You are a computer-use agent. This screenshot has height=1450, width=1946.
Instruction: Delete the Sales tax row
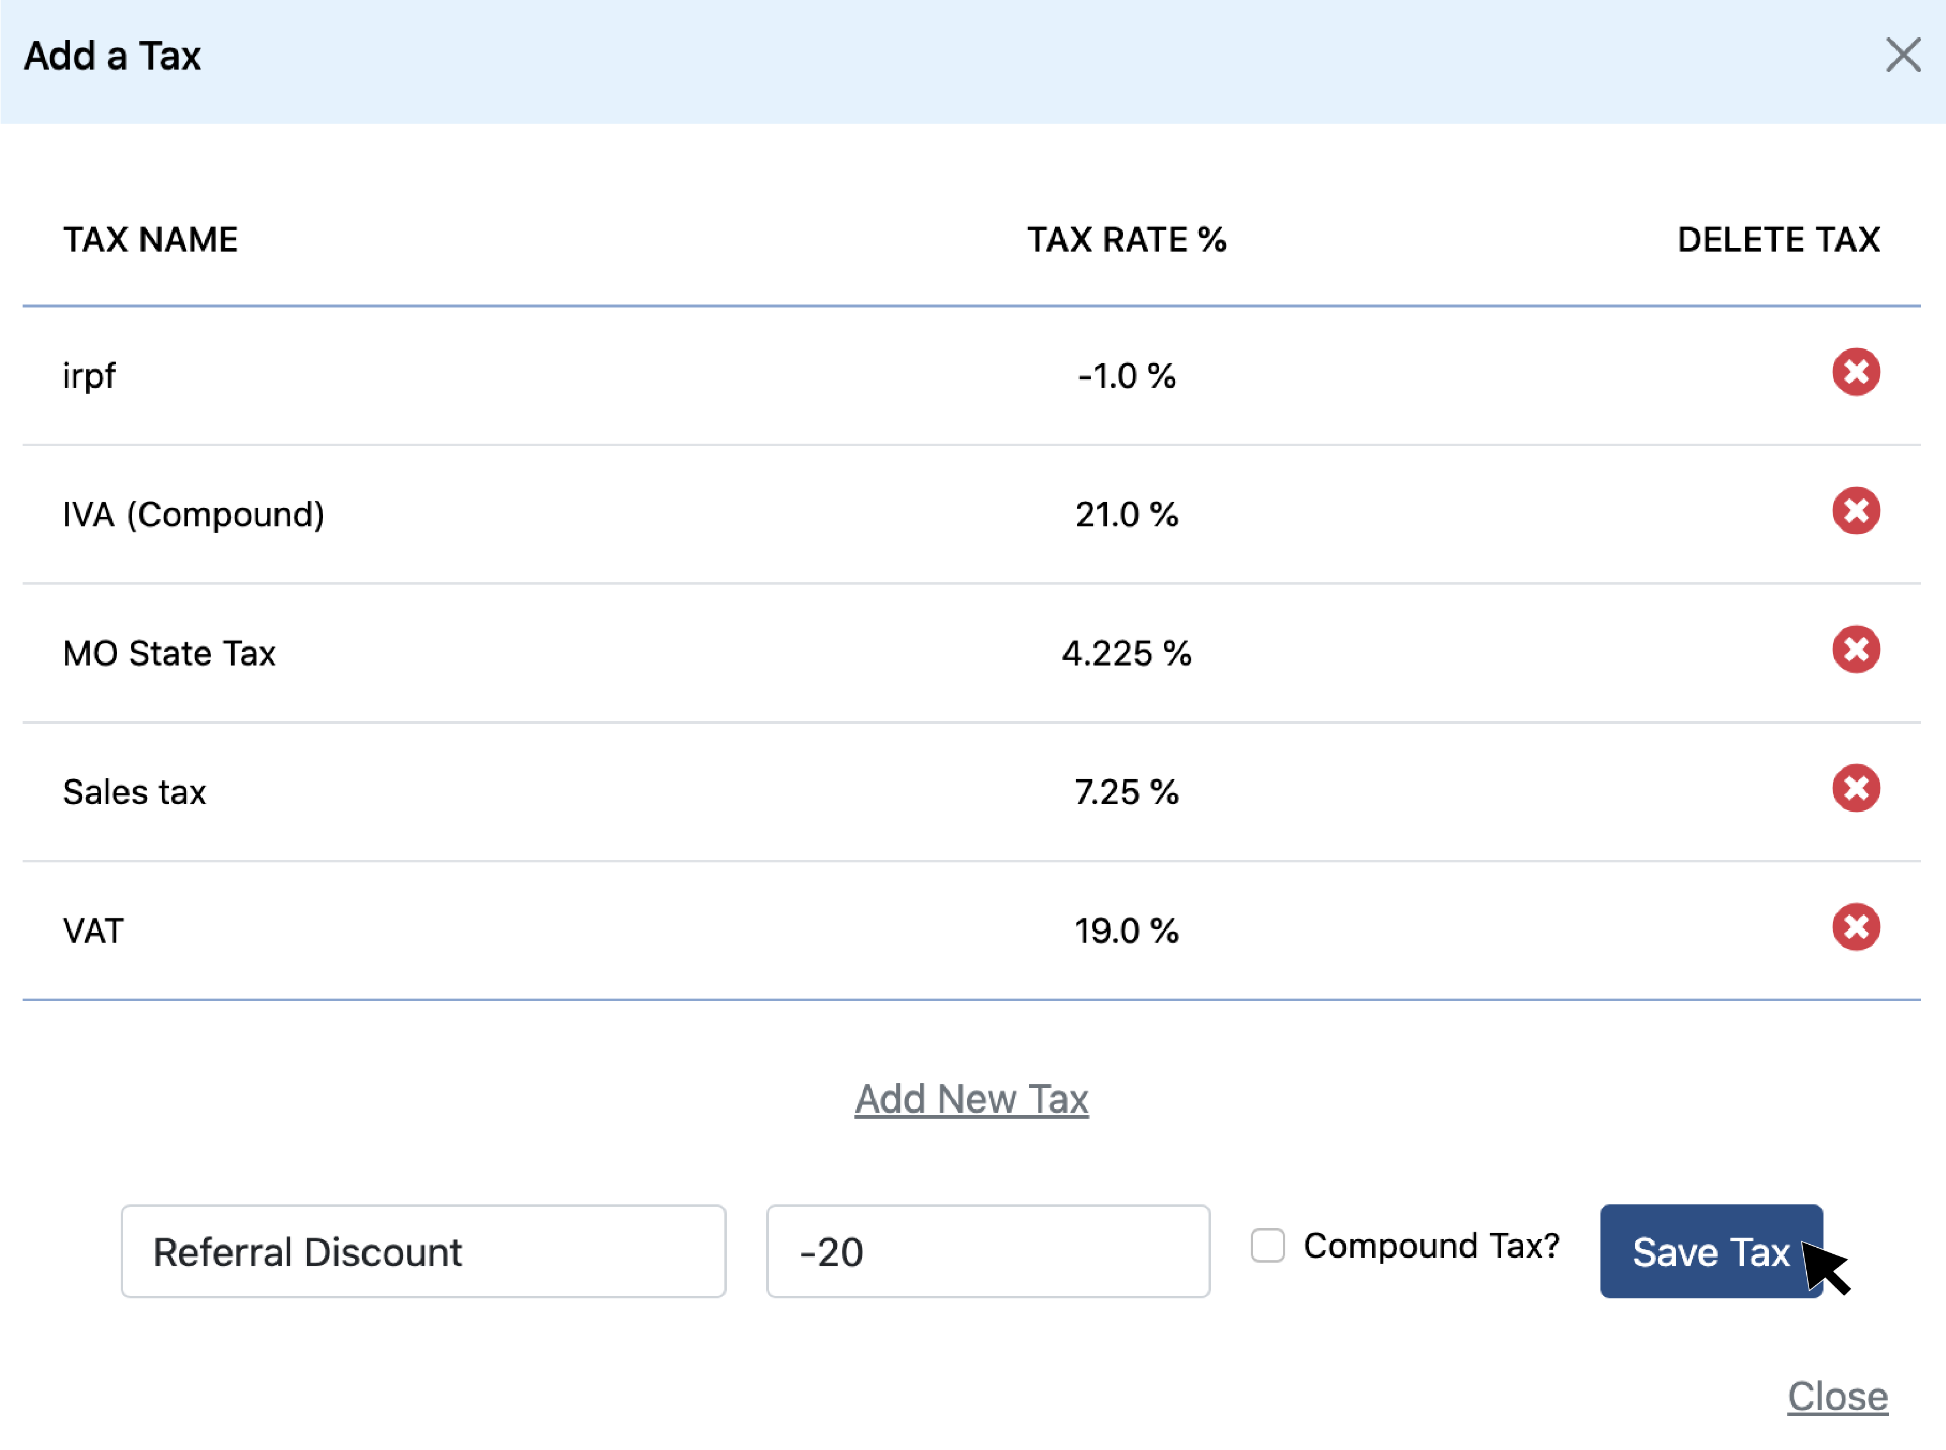[x=1856, y=788]
